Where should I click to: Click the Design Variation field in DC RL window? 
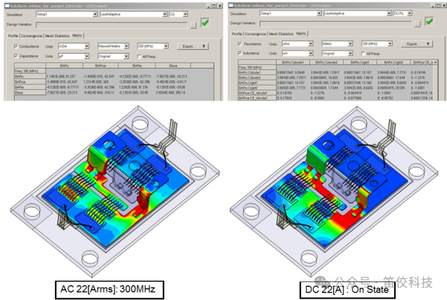point(335,24)
